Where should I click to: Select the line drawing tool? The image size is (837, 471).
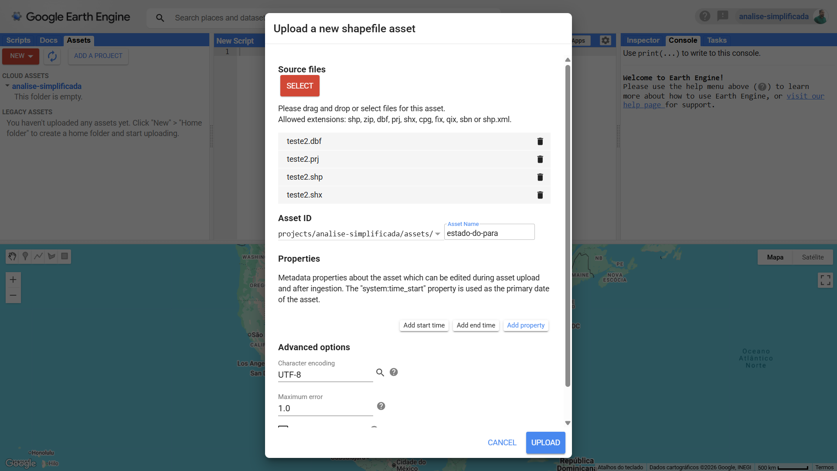tap(38, 256)
